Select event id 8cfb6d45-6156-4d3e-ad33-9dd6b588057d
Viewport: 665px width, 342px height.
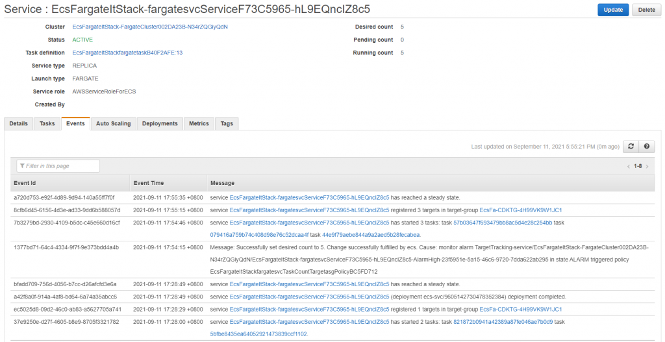[67, 210]
